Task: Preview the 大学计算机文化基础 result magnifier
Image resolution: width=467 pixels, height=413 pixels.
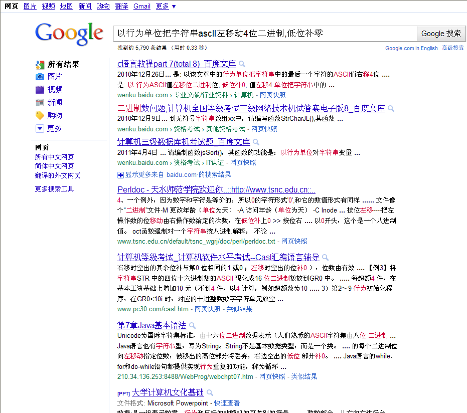Action: tap(210, 393)
